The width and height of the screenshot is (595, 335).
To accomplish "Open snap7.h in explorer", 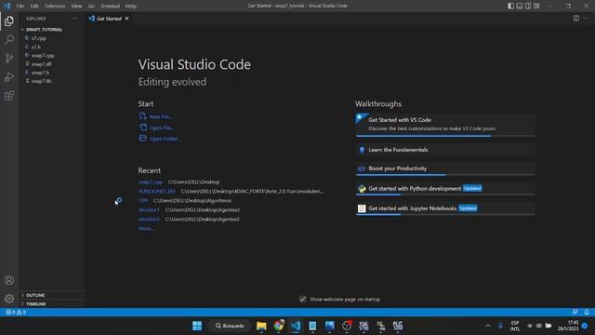I will click(40, 73).
